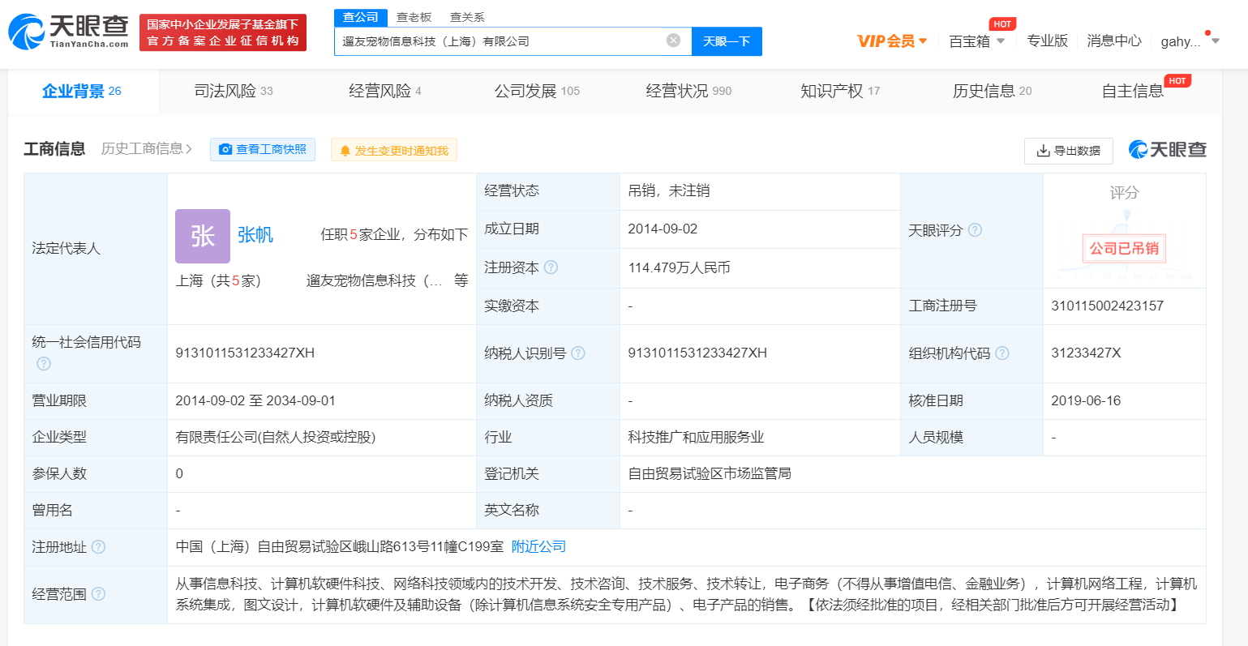Click the bell icon change notification button
This screenshot has height=646, width=1248.
click(394, 150)
